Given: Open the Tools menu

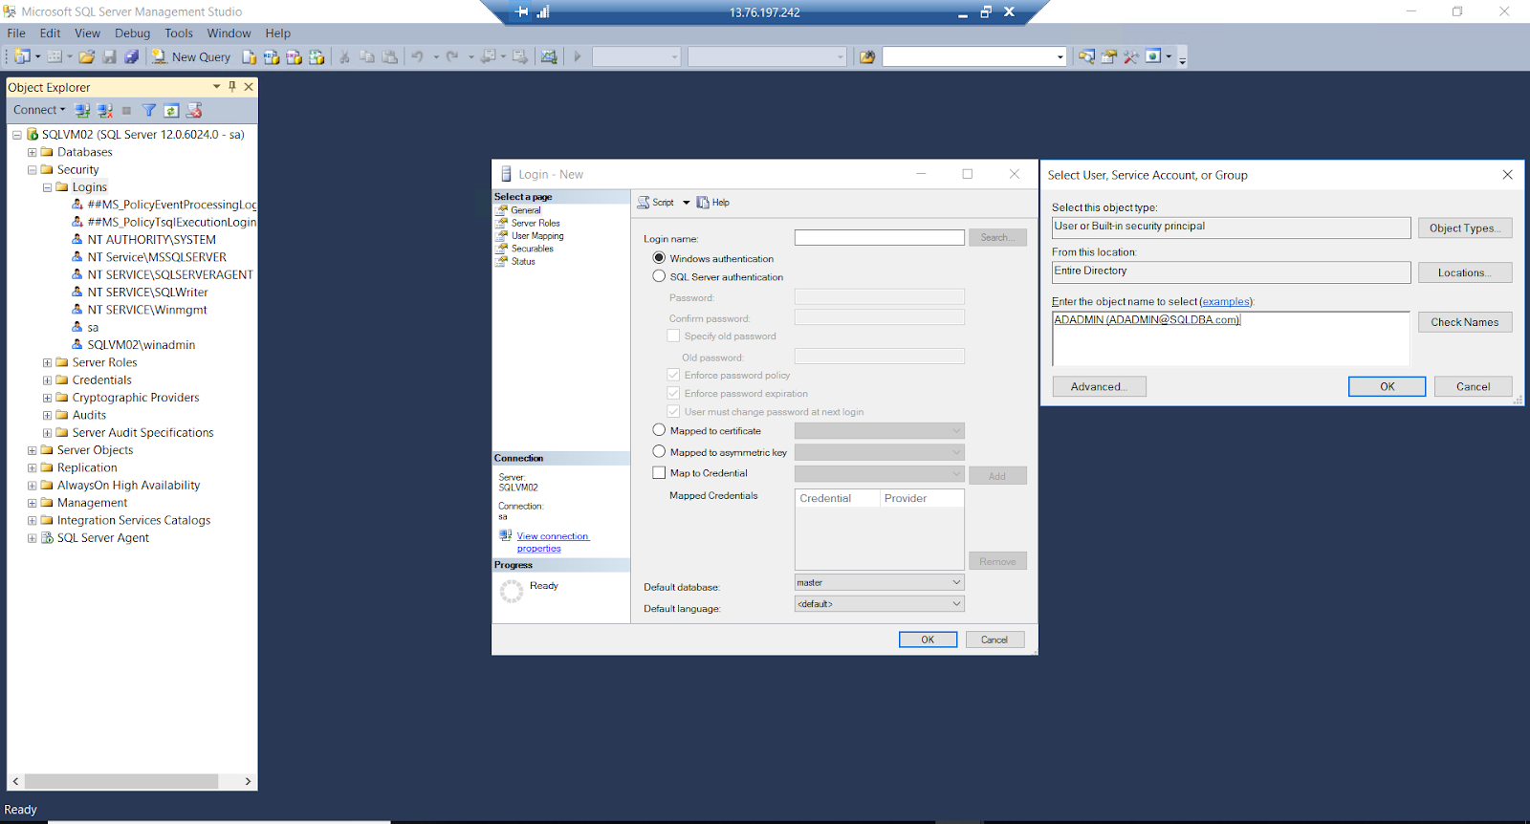Looking at the screenshot, I should point(179,33).
